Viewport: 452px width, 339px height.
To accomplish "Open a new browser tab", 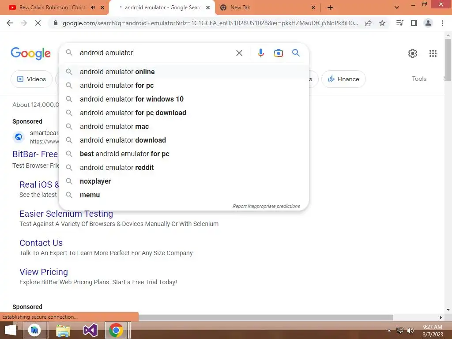I will 330,8.
